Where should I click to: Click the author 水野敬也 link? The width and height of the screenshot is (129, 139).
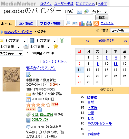[32, 80]
